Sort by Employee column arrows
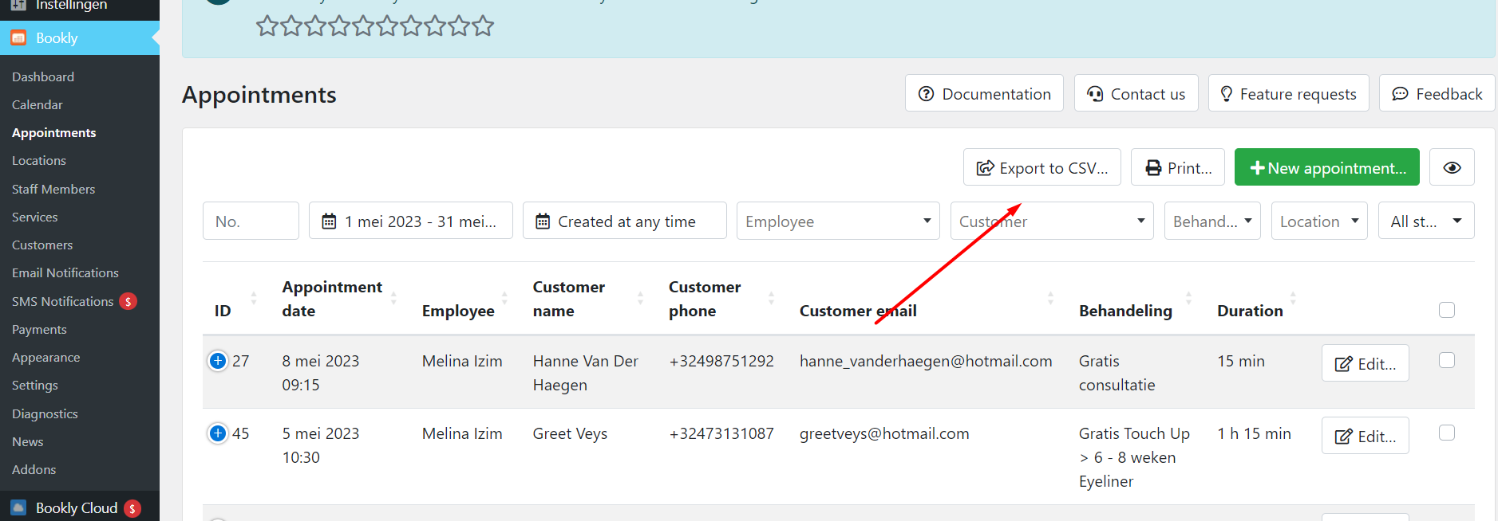The image size is (1498, 521). (x=504, y=299)
